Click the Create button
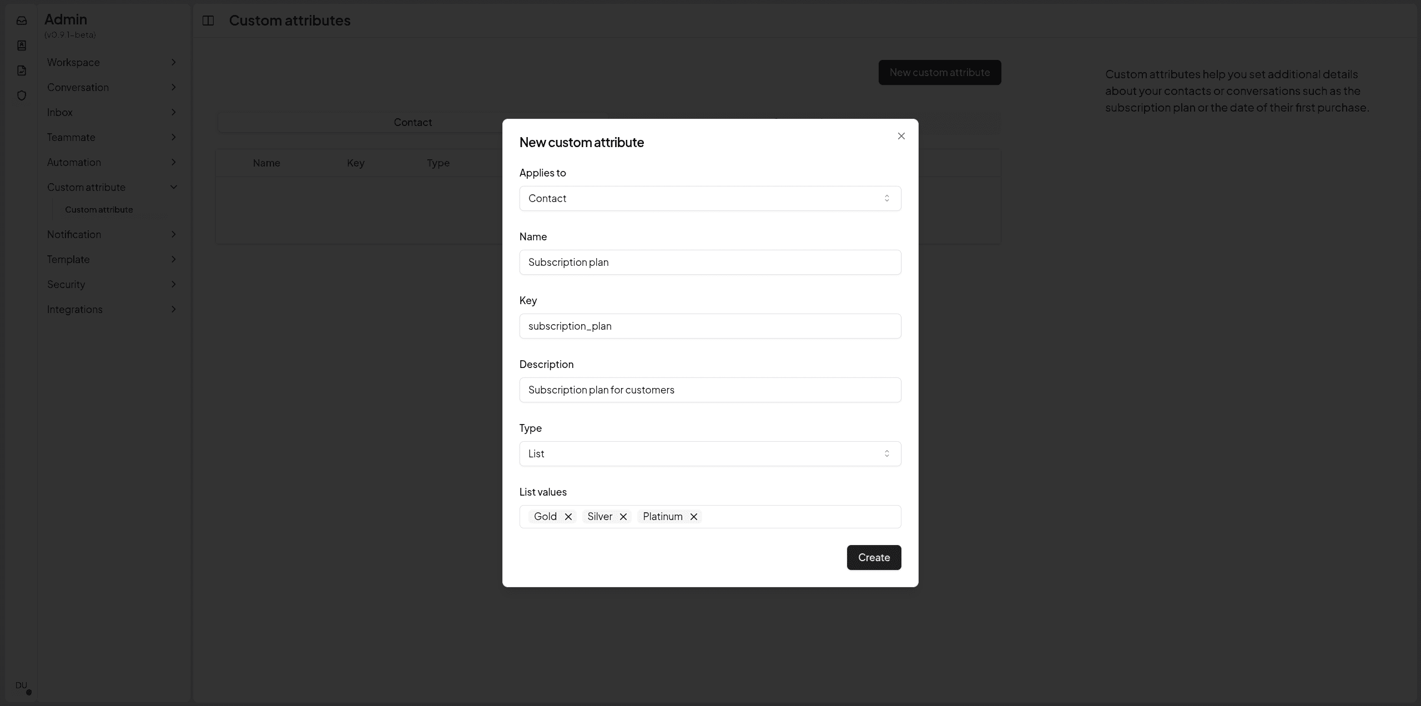Screen dimensions: 1421x706 874,557
